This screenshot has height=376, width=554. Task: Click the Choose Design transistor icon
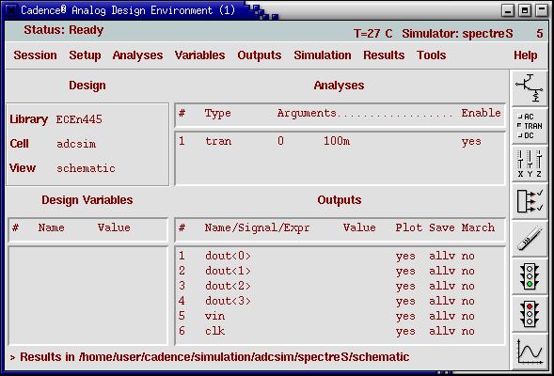(x=529, y=88)
